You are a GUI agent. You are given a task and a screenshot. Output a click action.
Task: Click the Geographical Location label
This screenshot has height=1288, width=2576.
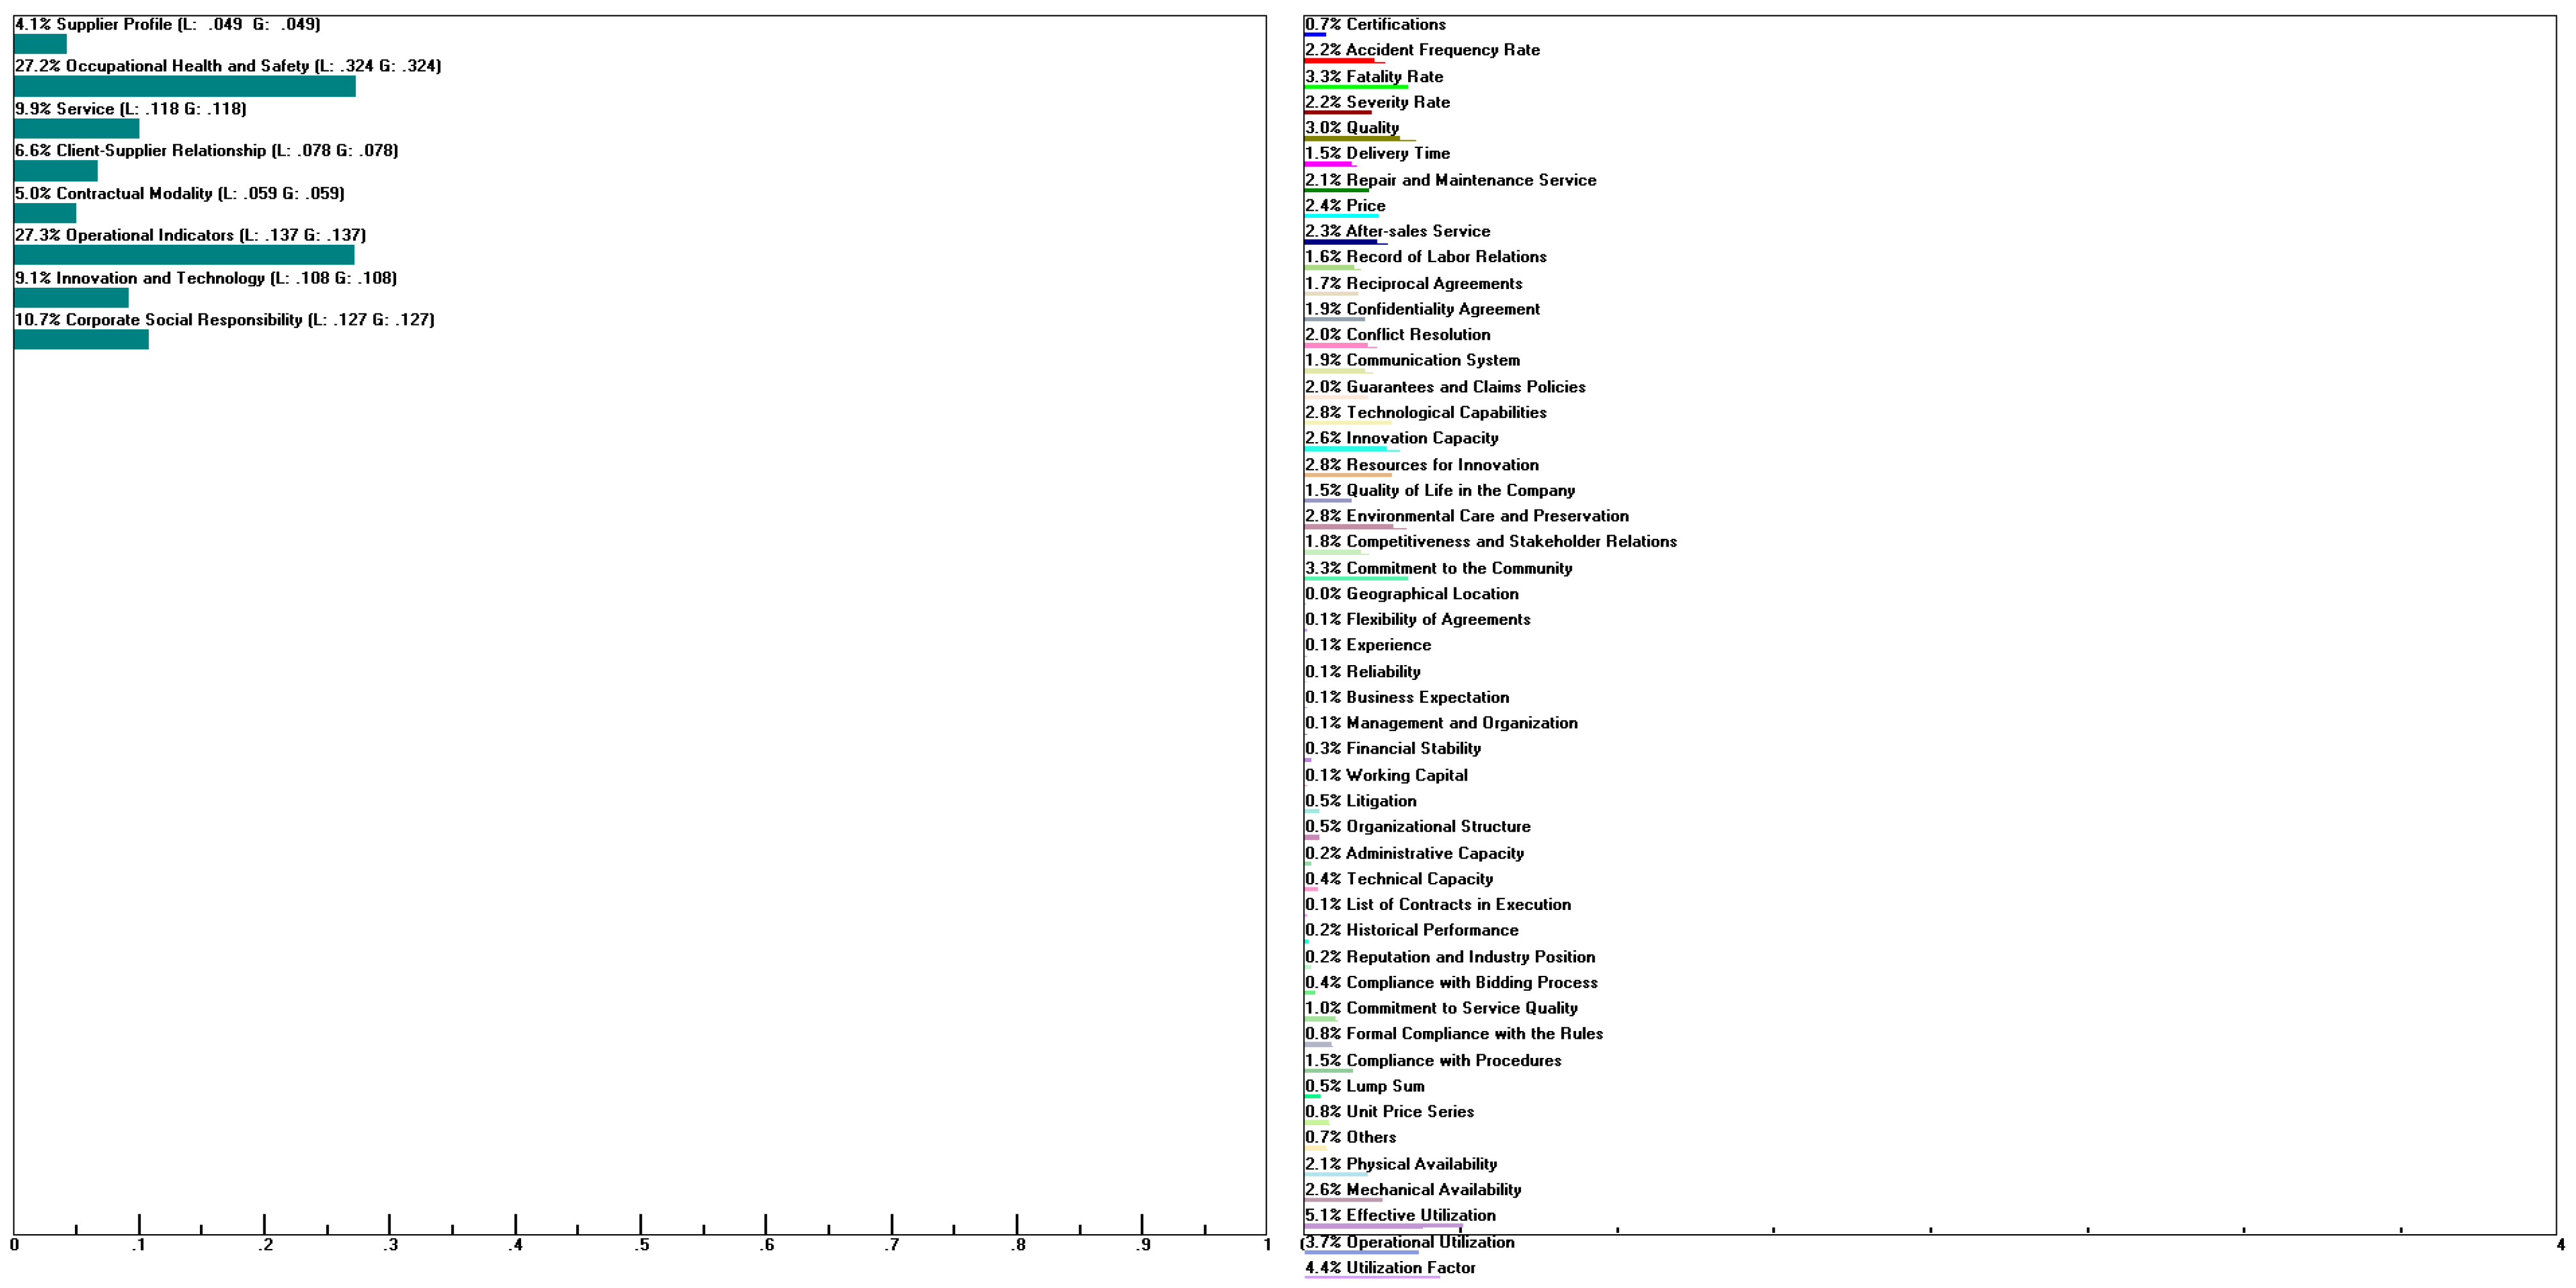pyautogui.click(x=1411, y=594)
